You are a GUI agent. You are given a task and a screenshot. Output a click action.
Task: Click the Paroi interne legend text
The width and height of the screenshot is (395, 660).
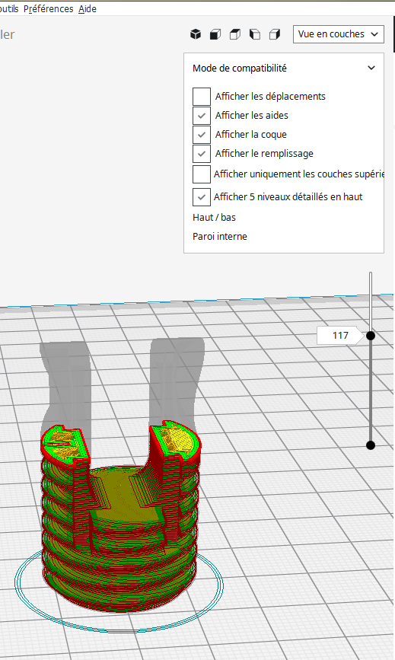pos(220,237)
